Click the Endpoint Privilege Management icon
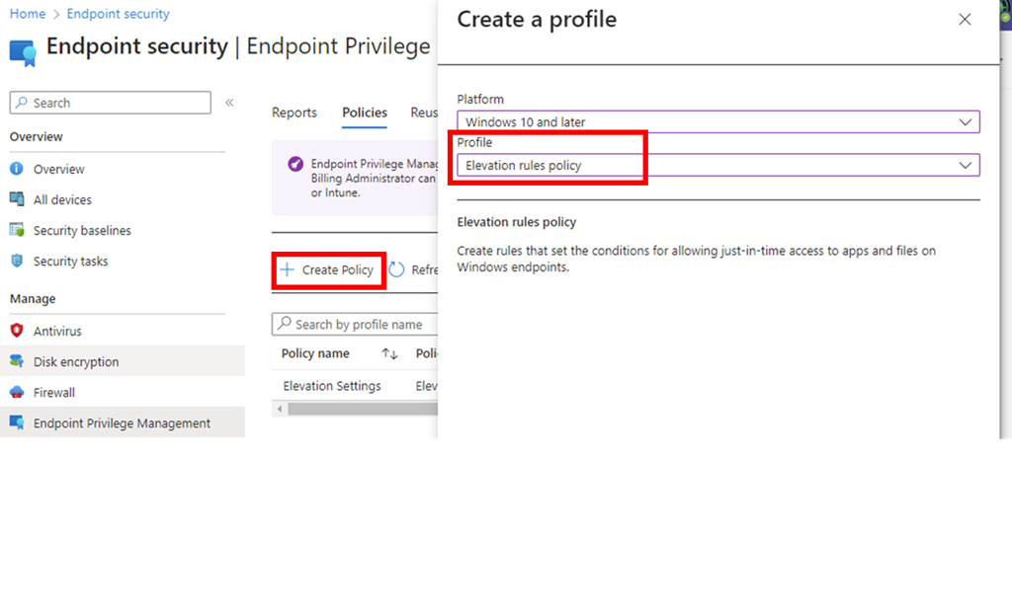The width and height of the screenshot is (1012, 606). (17, 422)
